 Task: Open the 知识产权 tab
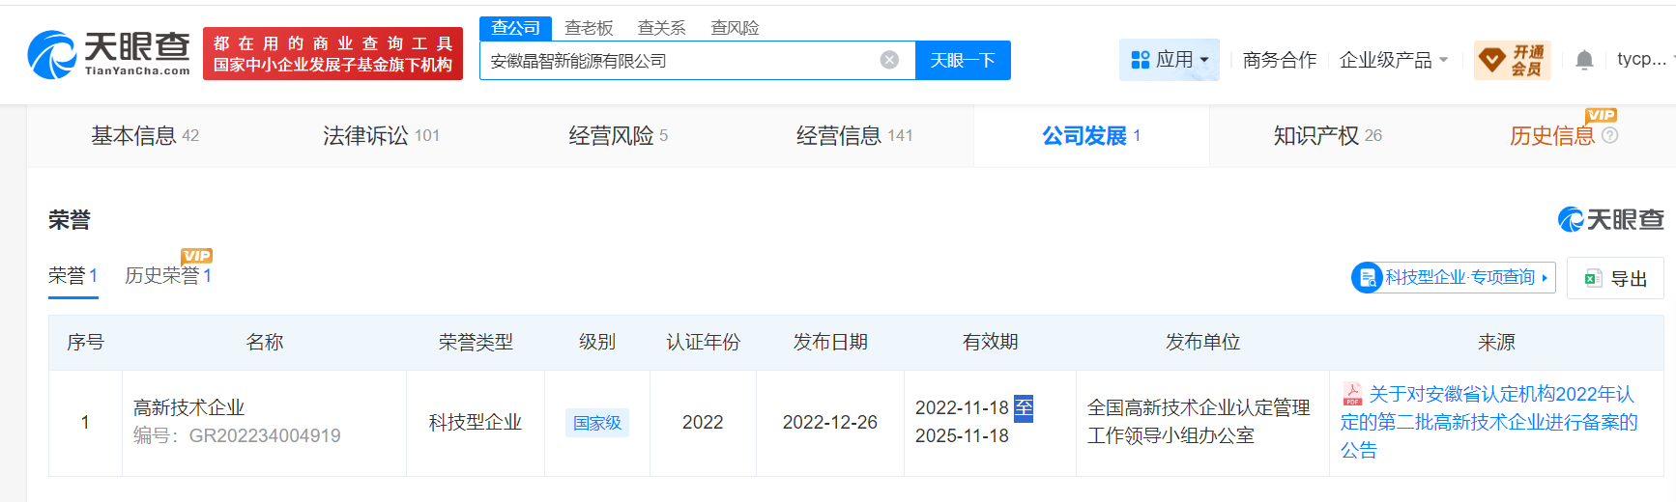(x=1327, y=136)
